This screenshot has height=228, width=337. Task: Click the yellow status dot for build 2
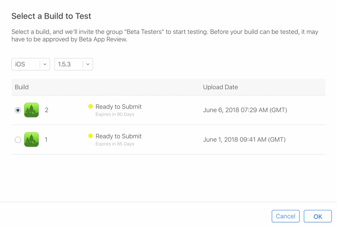pos(91,107)
